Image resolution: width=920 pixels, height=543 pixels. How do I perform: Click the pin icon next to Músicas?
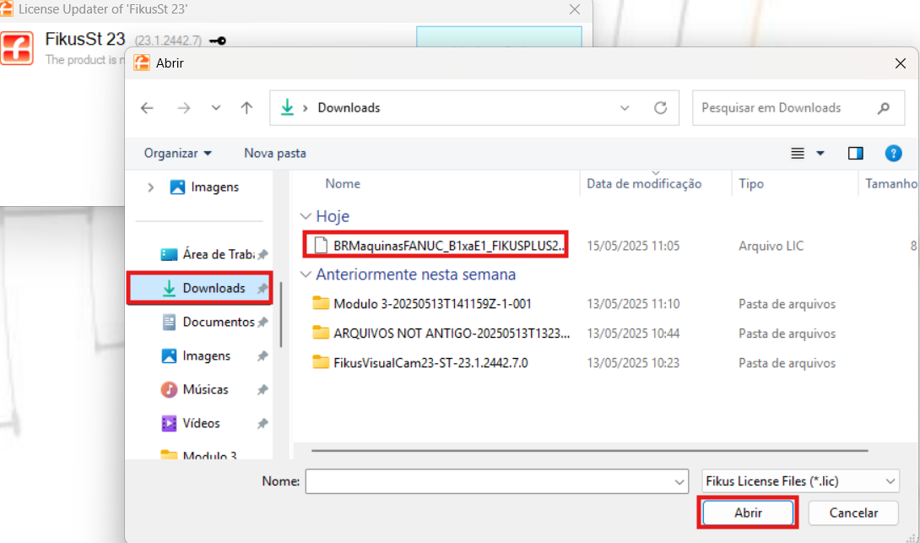(x=262, y=390)
